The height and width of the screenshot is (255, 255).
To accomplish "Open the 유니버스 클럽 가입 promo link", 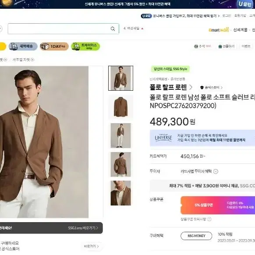I will click(x=181, y=16).
